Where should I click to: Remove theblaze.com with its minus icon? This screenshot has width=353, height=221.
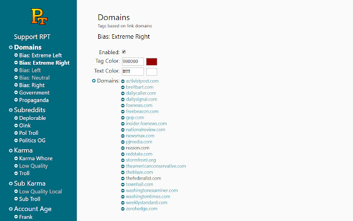click(123, 172)
